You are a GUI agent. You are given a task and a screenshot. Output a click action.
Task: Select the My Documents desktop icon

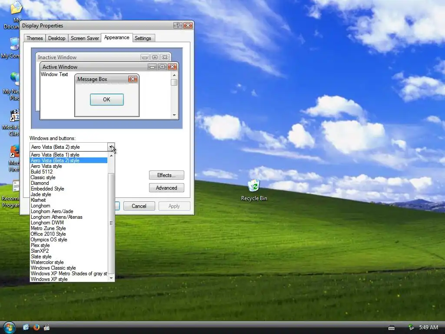click(13, 15)
